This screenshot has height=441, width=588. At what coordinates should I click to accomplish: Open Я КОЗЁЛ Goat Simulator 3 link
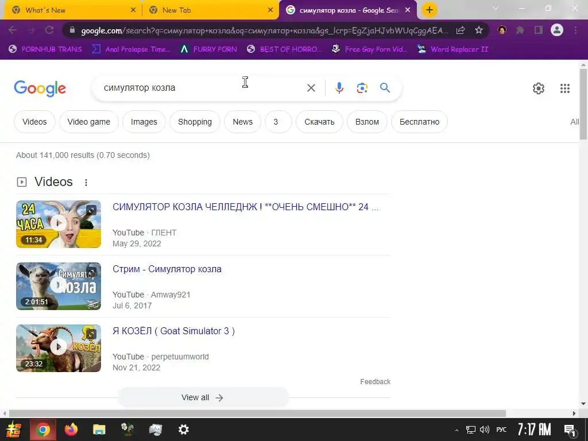[x=173, y=331]
